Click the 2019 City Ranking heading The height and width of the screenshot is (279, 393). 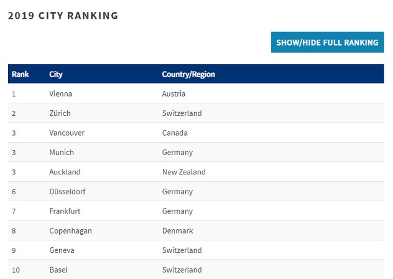coord(63,16)
